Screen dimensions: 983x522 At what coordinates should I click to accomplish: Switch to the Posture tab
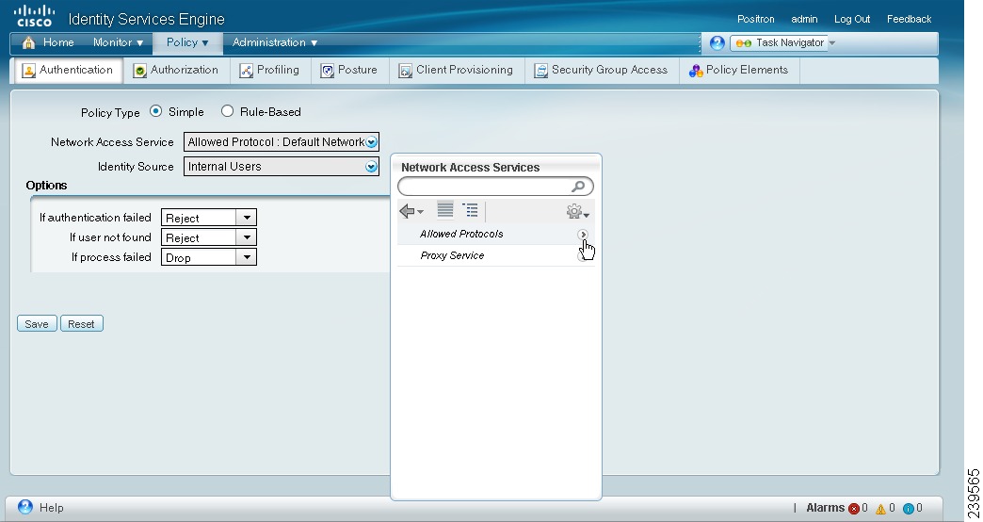pos(349,71)
